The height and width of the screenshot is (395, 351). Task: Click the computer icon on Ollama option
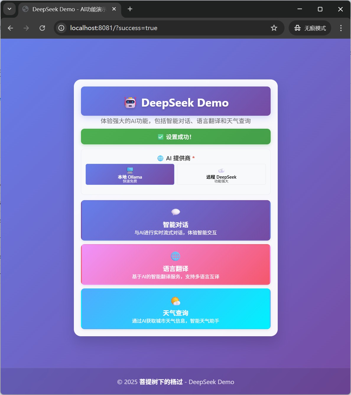130,170
